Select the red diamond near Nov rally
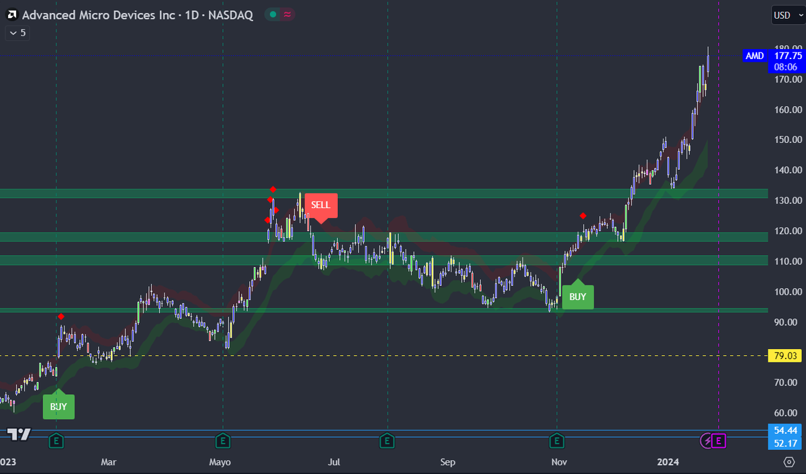806x474 pixels. [x=583, y=216]
